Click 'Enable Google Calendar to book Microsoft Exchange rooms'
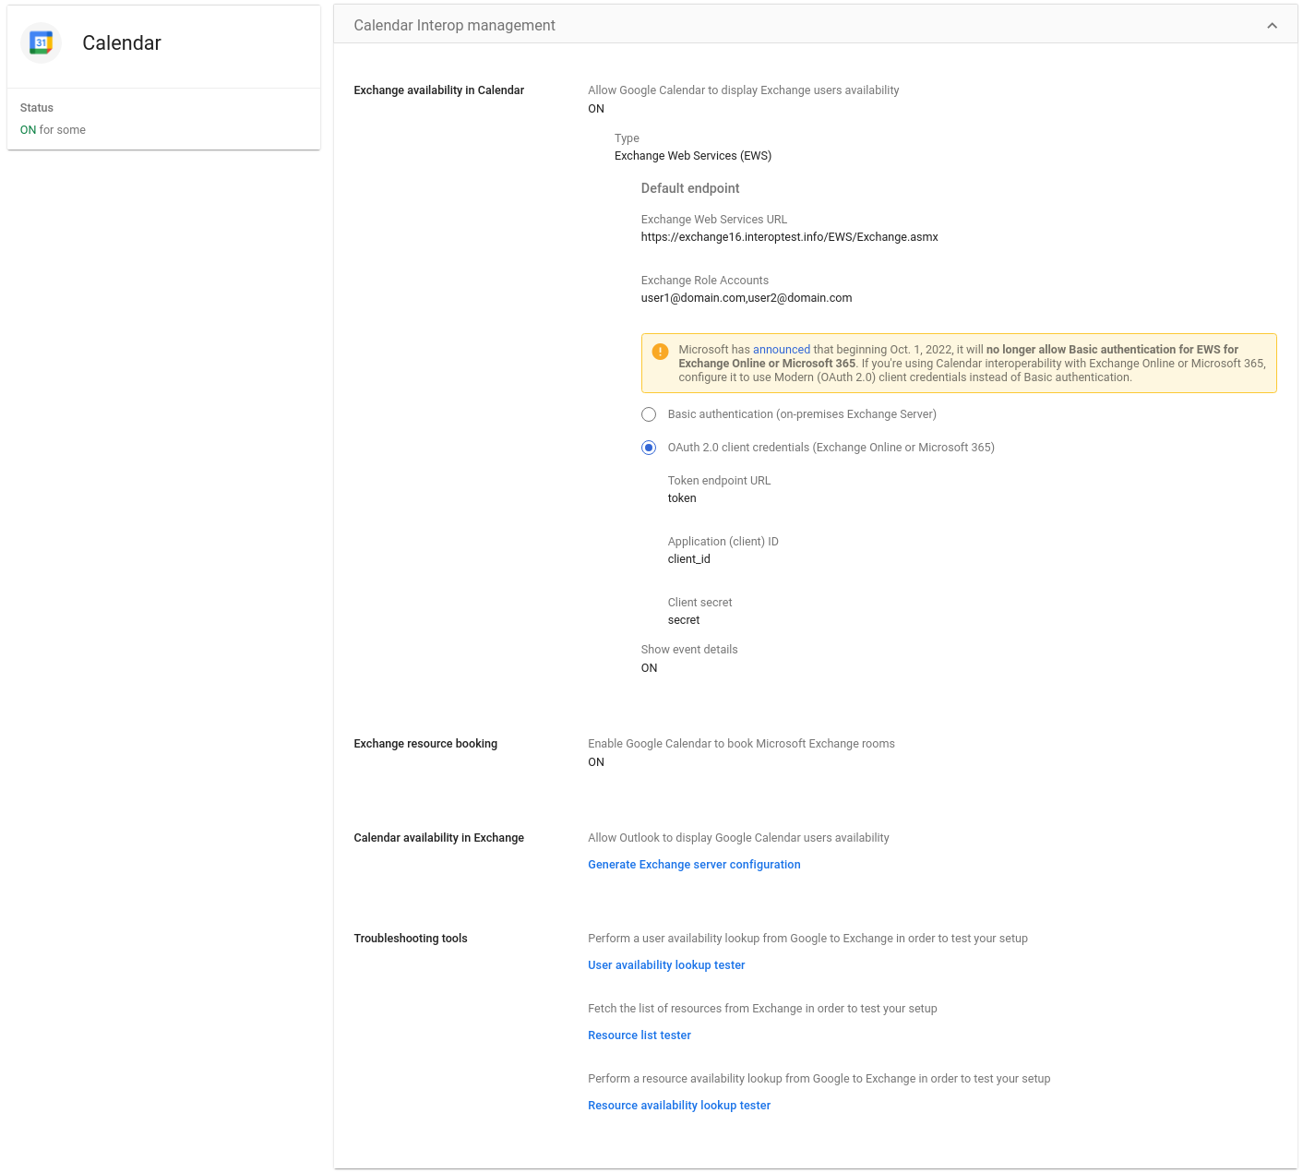The height and width of the screenshot is (1173, 1303). (741, 744)
